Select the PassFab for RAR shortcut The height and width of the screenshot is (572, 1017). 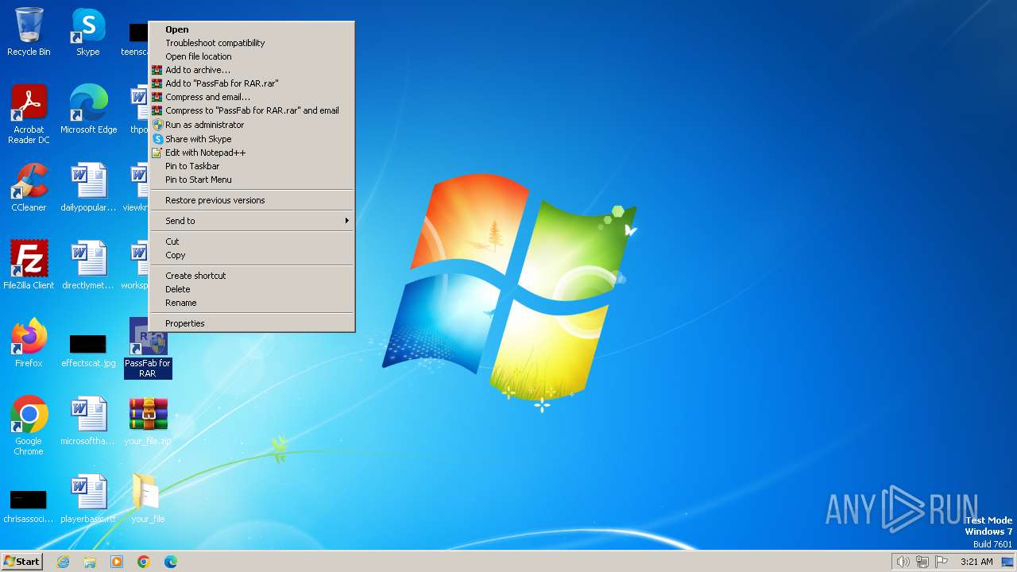click(148, 348)
